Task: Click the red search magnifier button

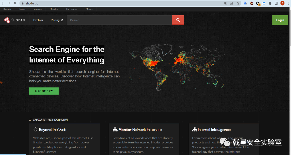Action: 178,20
